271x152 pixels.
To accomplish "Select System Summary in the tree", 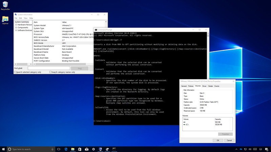I will [x=22, y=22].
